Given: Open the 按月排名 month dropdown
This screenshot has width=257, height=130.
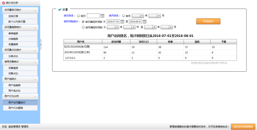Looking at the screenshot, I should click(159, 16).
